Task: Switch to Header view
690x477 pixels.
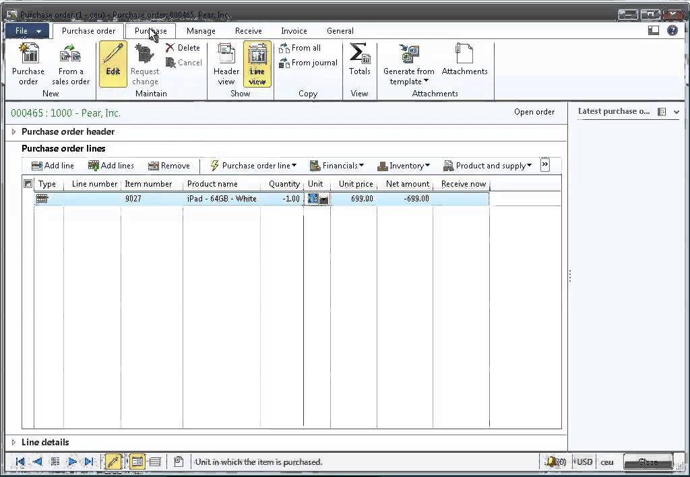Action: pos(226,64)
